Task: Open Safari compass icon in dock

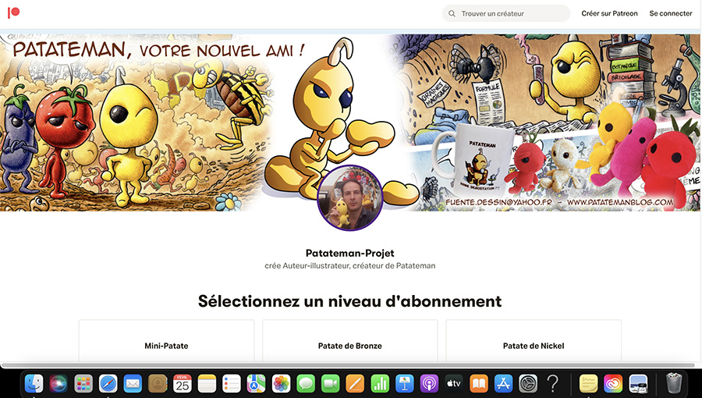Action: 108,384
